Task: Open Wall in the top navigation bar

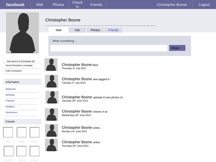Action: click(39, 5)
